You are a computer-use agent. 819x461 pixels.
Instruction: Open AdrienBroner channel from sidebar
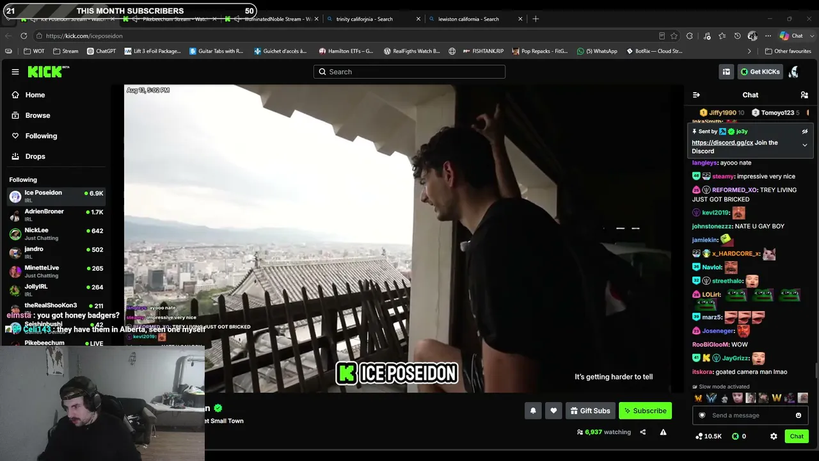(x=56, y=214)
